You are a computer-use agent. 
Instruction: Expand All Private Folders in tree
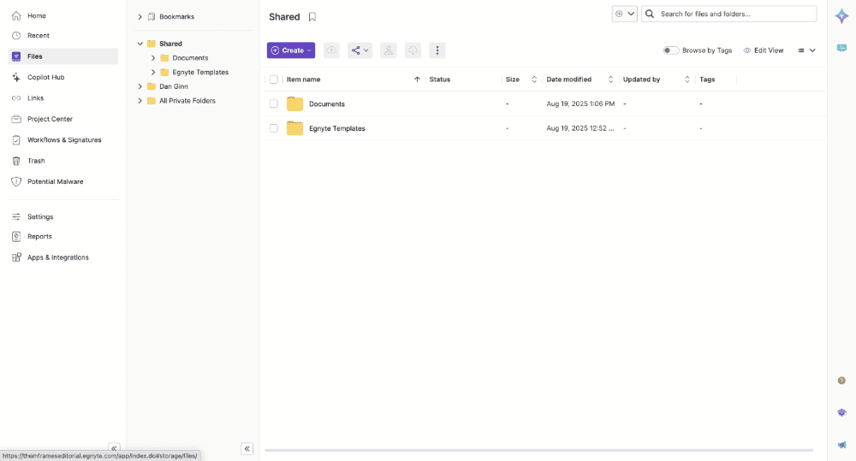point(140,101)
